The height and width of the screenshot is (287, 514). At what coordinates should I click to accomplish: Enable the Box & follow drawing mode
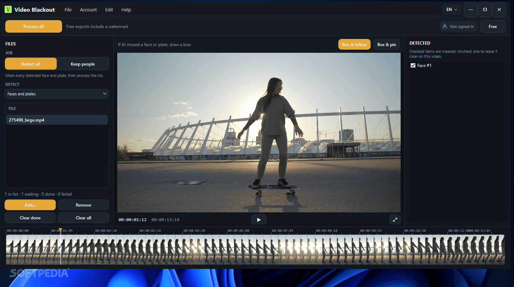[354, 45]
